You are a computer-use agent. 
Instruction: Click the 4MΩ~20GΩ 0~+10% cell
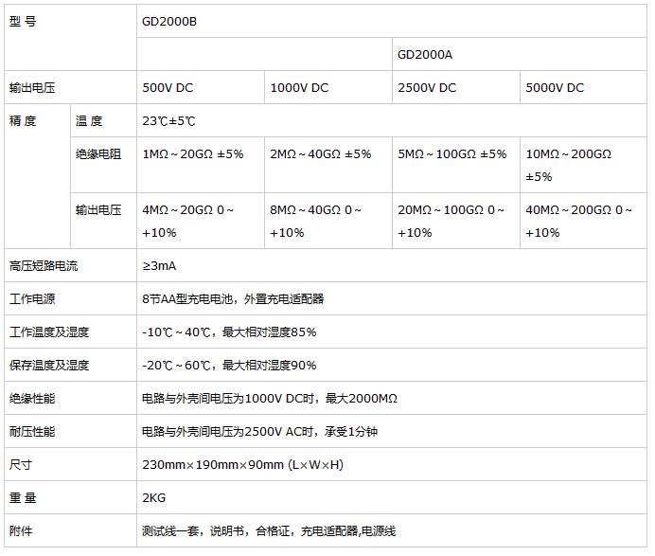pyautogui.click(x=201, y=221)
